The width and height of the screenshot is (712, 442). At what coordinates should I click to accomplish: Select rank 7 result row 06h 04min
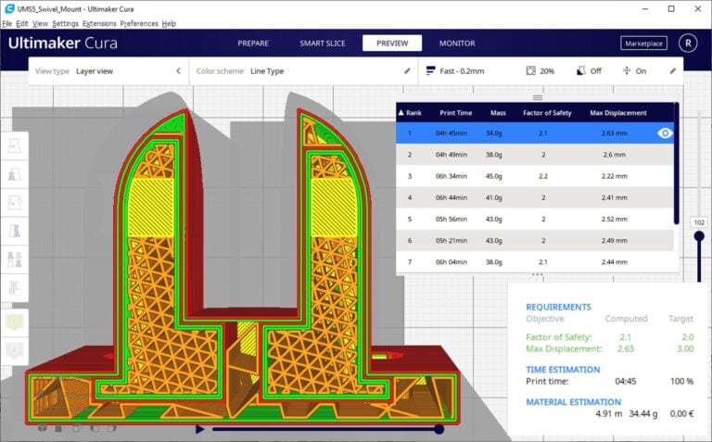click(535, 262)
